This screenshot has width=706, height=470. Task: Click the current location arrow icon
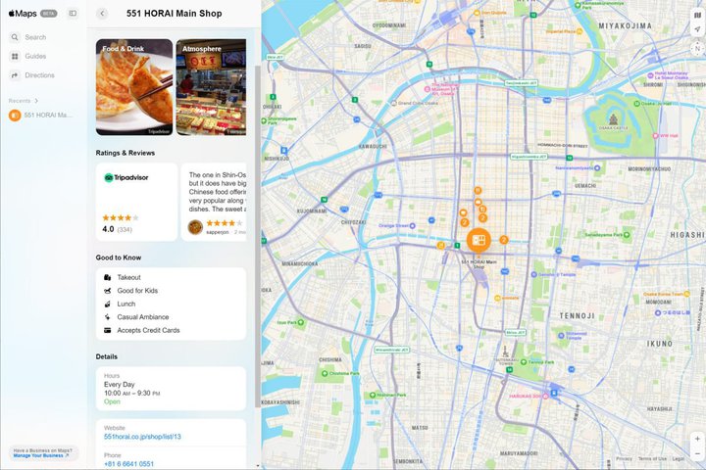pos(697,29)
